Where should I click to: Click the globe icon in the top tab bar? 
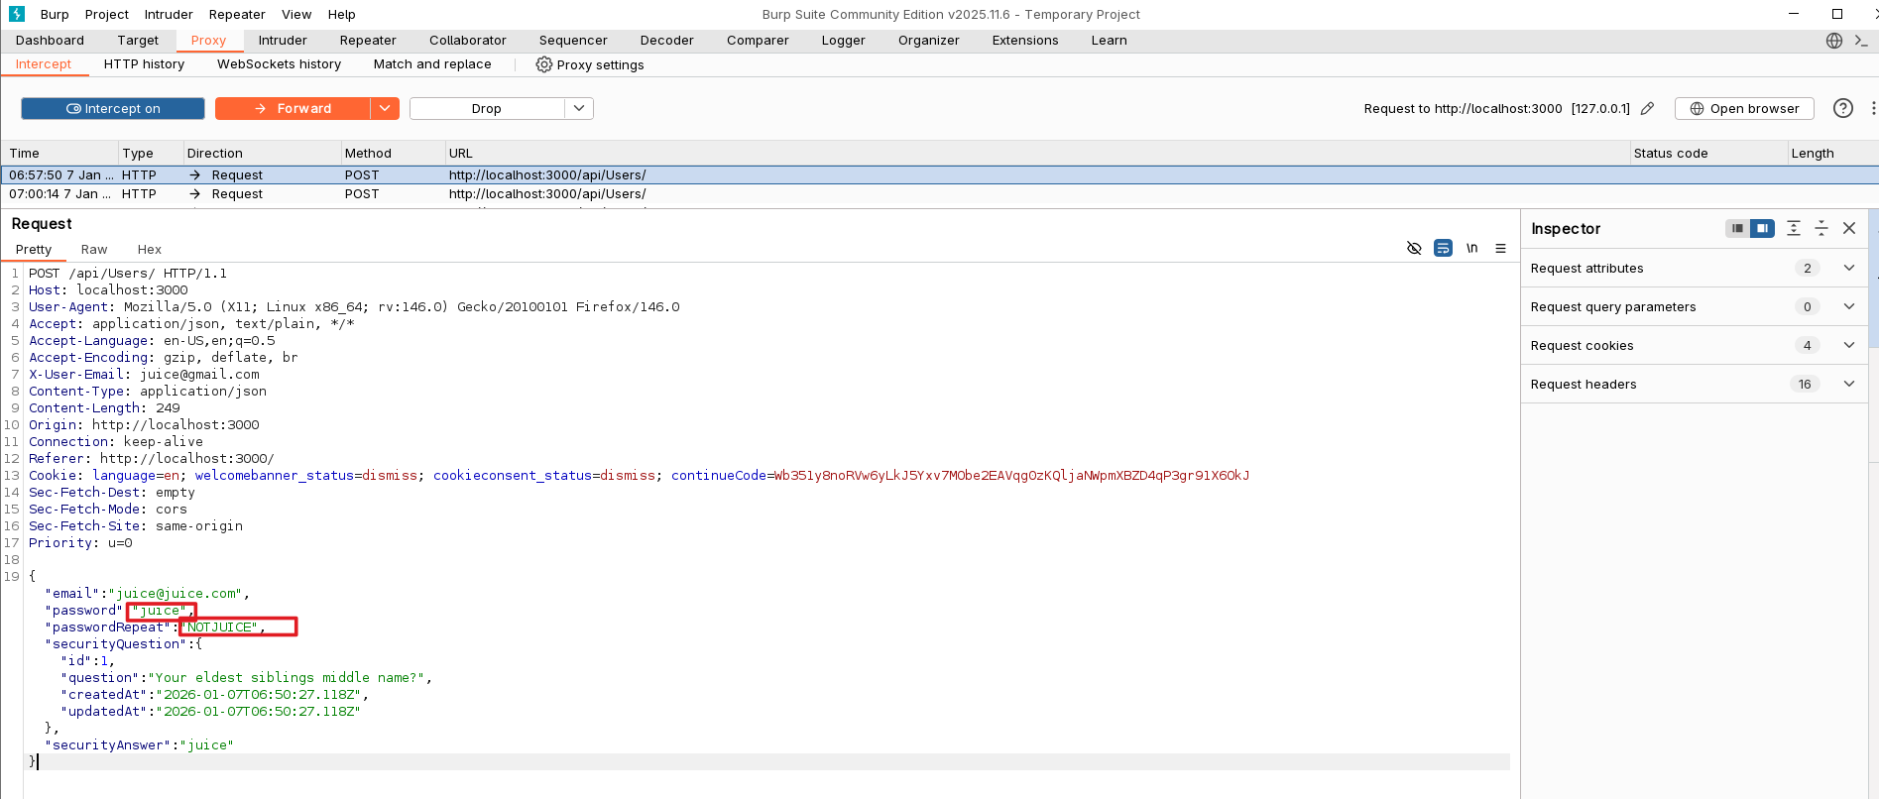pyautogui.click(x=1833, y=41)
